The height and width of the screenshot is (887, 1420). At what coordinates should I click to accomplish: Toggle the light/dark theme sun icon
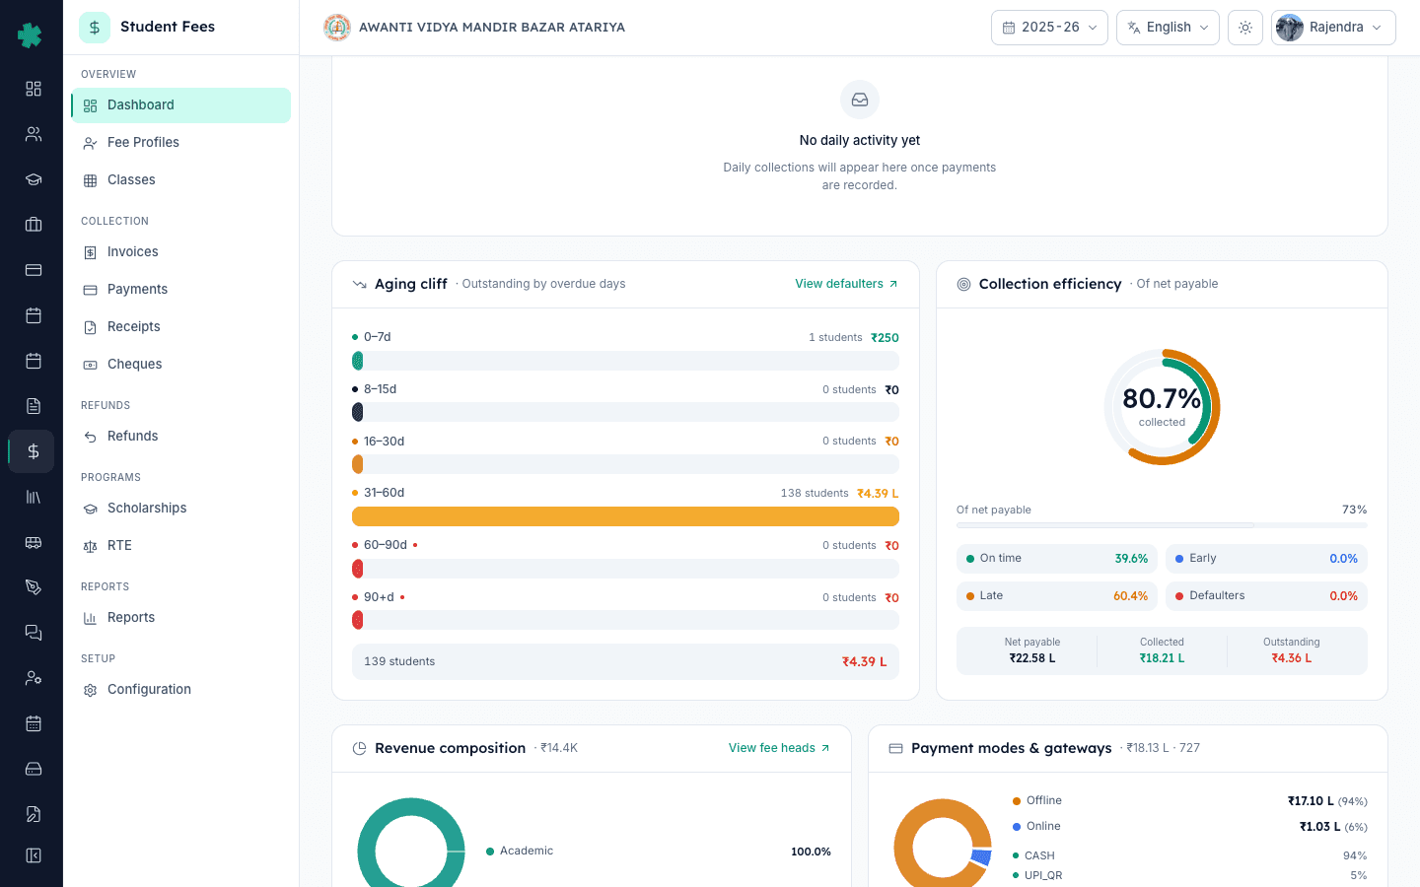(1245, 28)
